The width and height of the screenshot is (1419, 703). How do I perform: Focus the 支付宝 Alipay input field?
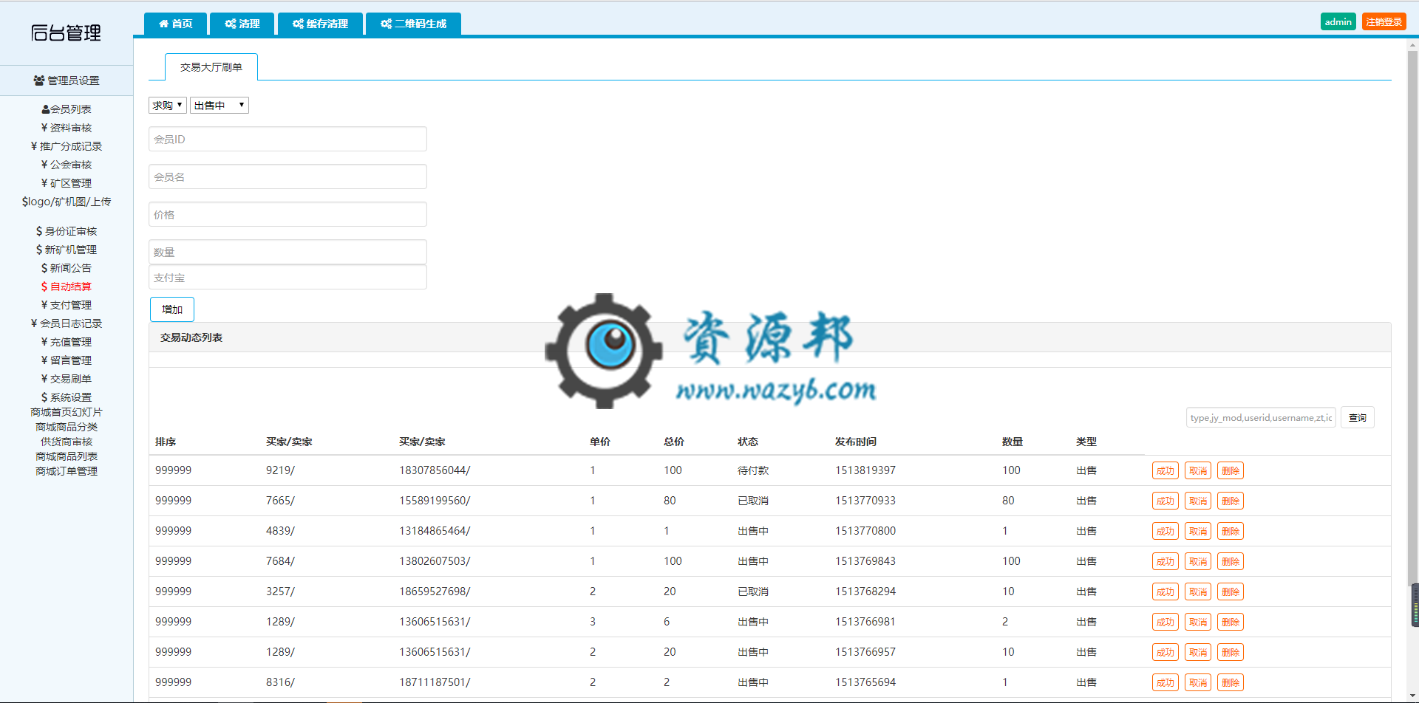tap(287, 277)
